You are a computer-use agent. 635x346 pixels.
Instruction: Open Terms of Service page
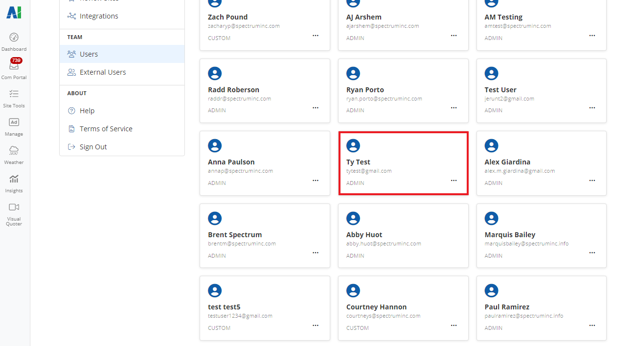click(x=106, y=129)
